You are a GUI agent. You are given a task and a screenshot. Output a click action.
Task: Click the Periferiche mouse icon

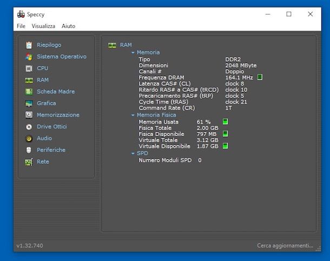click(x=29, y=150)
